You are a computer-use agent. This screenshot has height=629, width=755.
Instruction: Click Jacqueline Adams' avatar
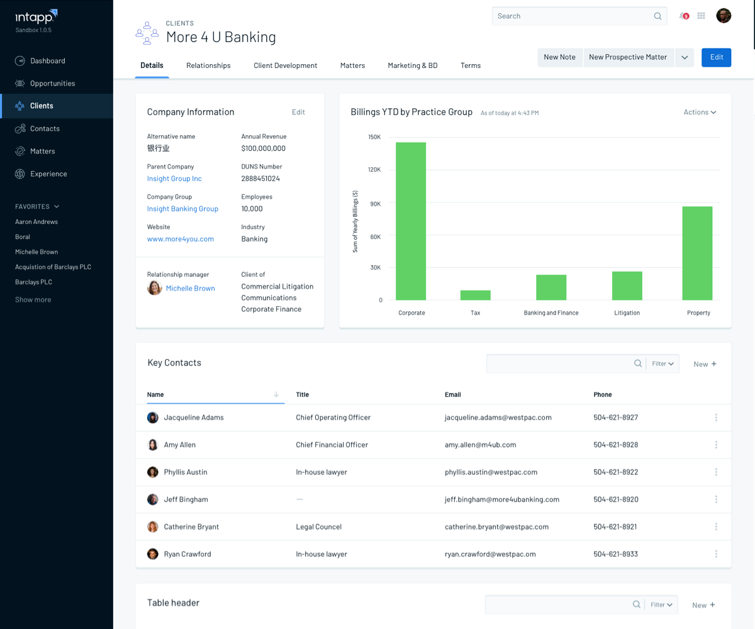pyautogui.click(x=153, y=418)
